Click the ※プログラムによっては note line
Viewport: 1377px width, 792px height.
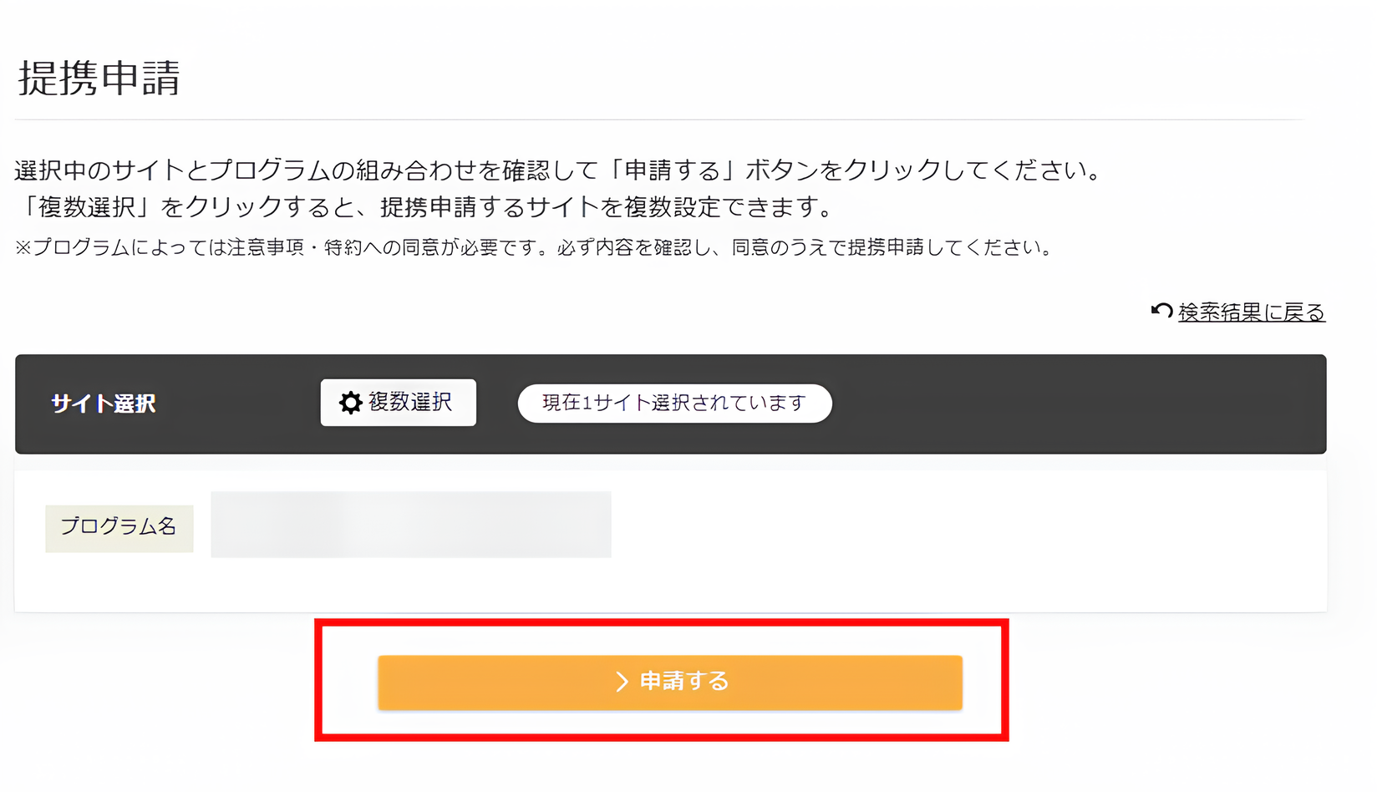pos(534,247)
